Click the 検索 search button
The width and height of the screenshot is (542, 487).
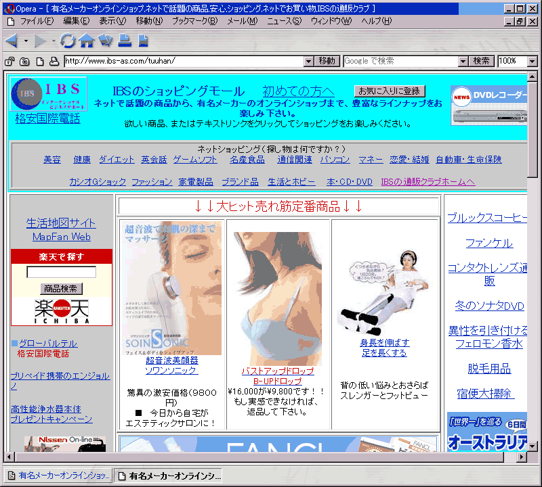click(x=482, y=61)
